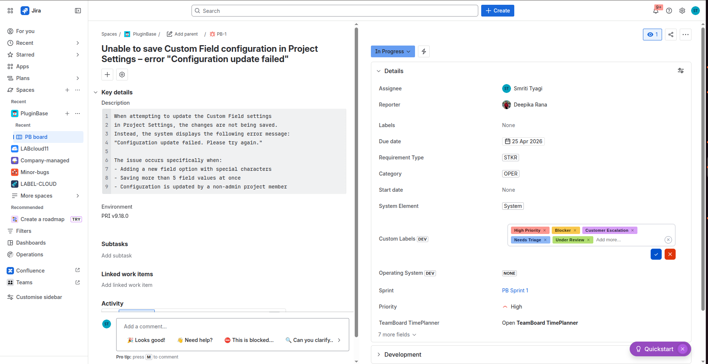Image resolution: width=708 pixels, height=364 pixels.
Task: Remove the High Priority label
Action: coord(544,230)
